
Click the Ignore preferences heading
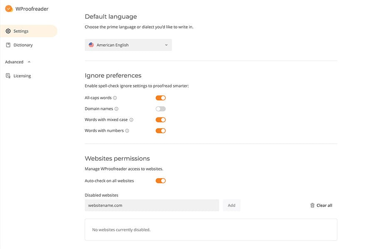113,76
